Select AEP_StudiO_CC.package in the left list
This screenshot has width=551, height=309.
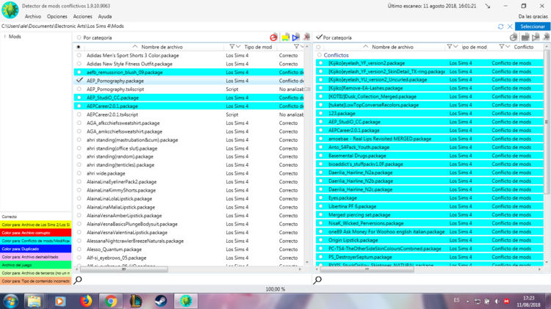tap(189, 98)
